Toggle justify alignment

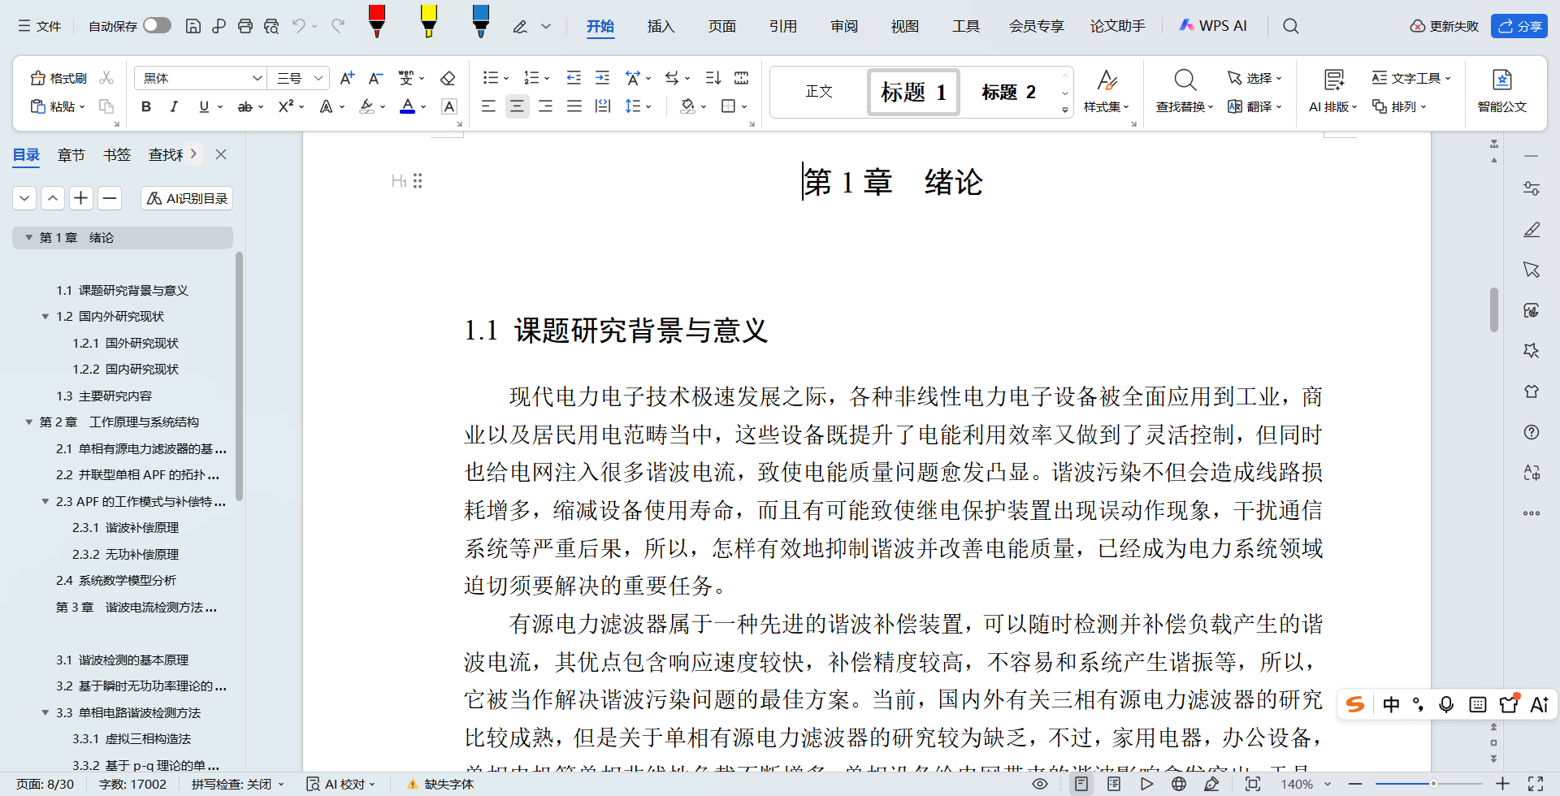click(x=574, y=106)
